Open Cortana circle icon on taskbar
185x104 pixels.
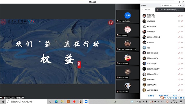[50, 101]
